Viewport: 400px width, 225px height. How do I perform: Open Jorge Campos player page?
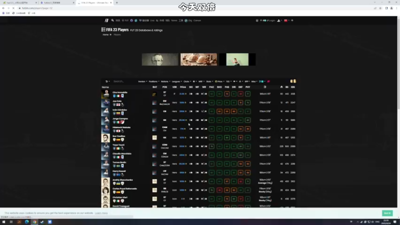[120, 118]
